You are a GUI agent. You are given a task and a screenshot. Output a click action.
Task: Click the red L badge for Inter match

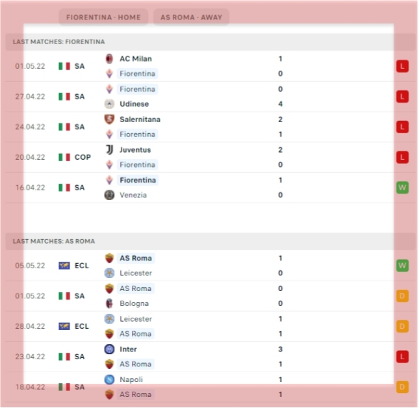coord(402,357)
